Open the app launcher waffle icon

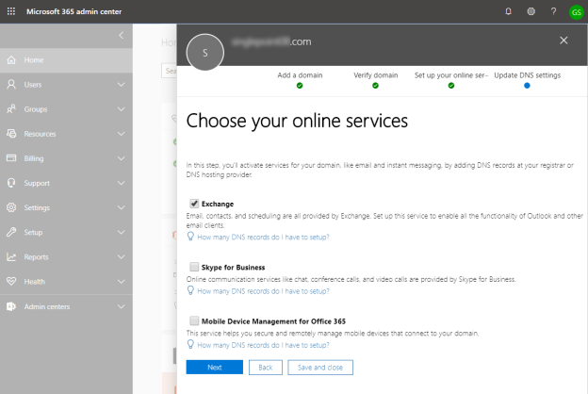pyautogui.click(x=11, y=10)
